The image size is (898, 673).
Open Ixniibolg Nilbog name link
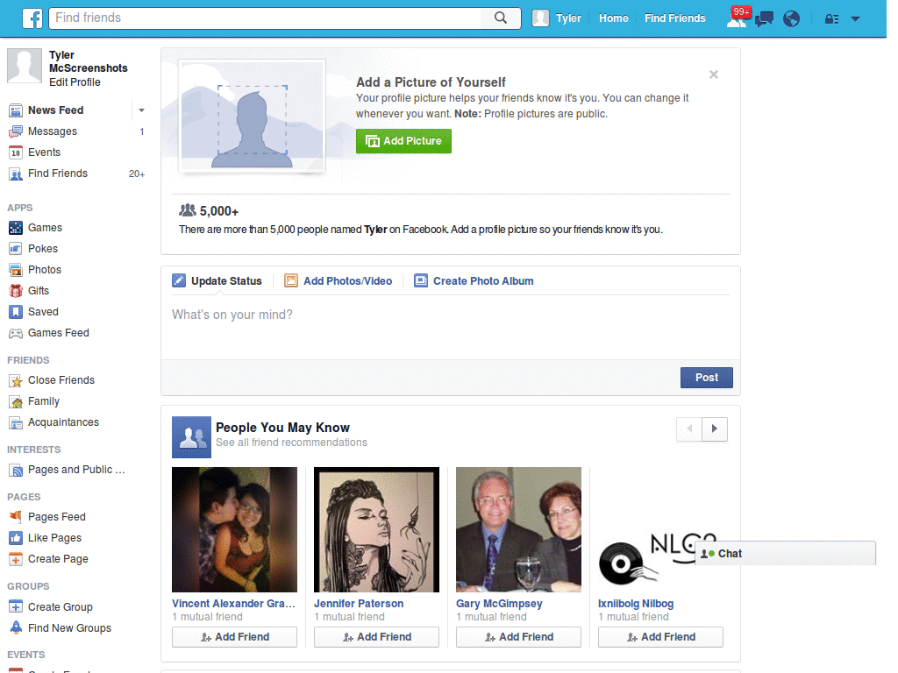pos(636,604)
